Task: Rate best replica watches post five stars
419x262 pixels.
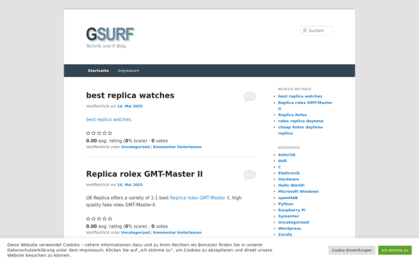Action: pos(110,133)
